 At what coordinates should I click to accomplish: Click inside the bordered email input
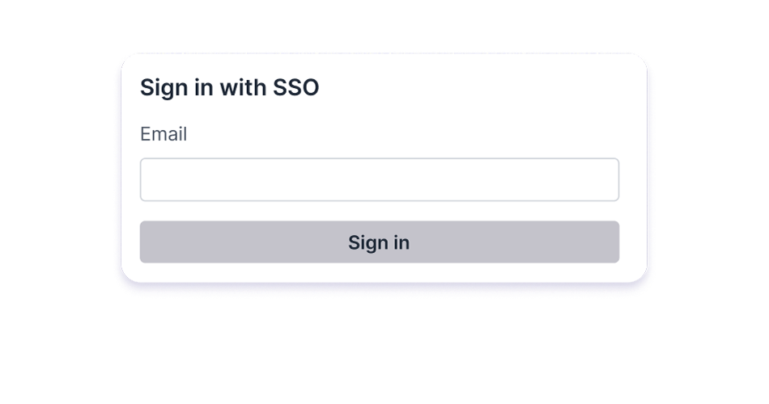pyautogui.click(x=379, y=179)
